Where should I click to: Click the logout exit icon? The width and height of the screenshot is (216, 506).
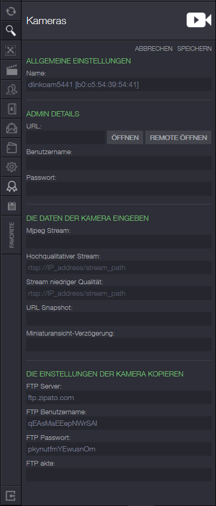11,496
